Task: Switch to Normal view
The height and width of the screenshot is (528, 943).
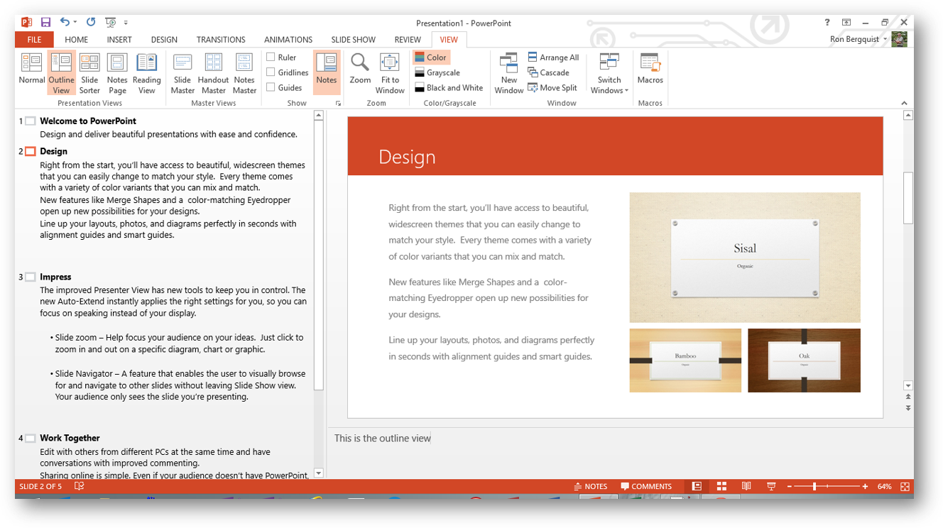Action: point(31,71)
